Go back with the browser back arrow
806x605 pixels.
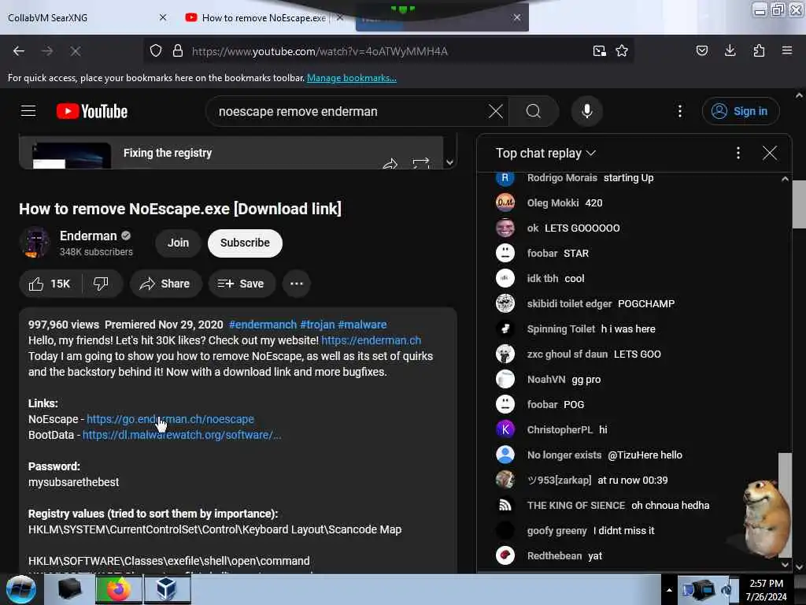(x=19, y=51)
